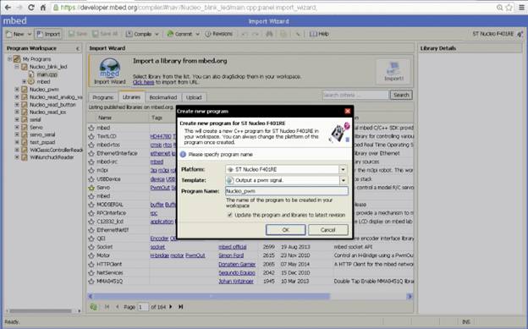Open the Template dropdown arrow

(344, 180)
